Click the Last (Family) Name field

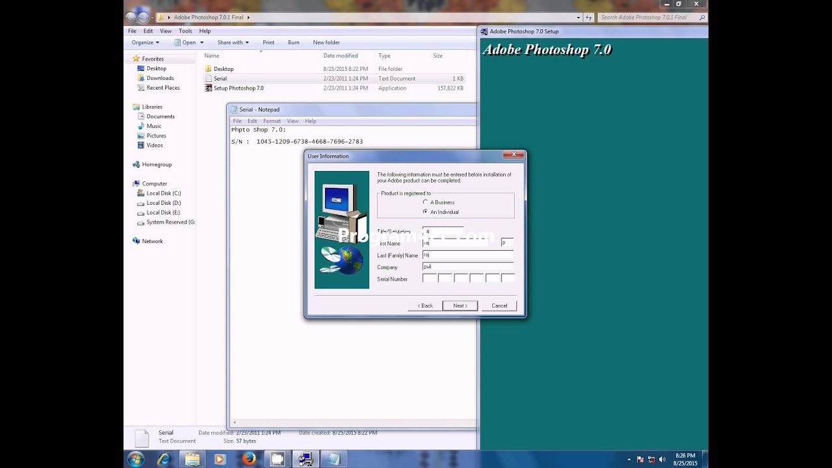tap(467, 255)
